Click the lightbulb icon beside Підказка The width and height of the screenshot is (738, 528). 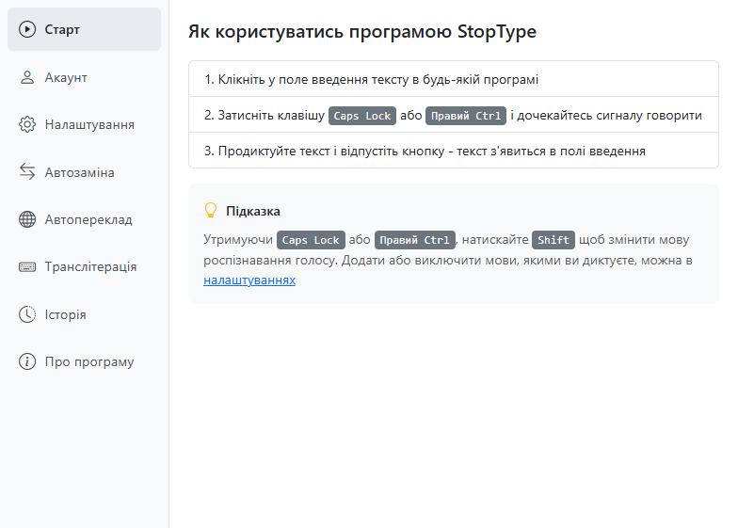coord(211,211)
